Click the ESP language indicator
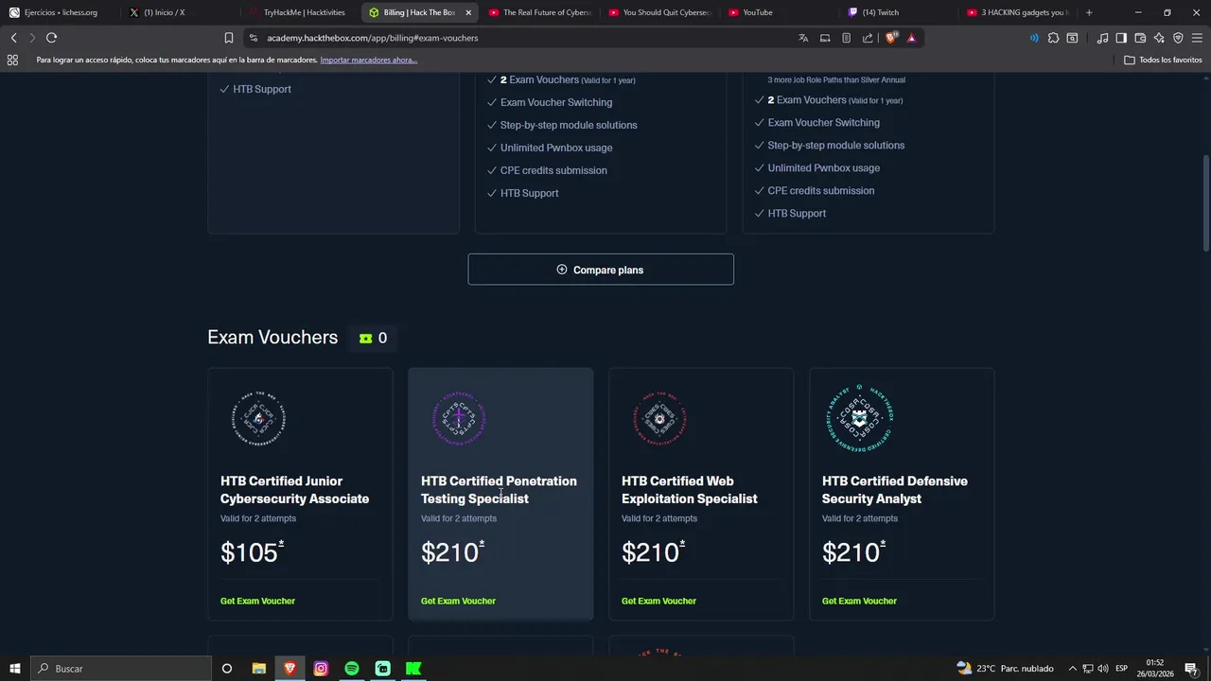This screenshot has width=1211, height=681. [x=1121, y=669]
